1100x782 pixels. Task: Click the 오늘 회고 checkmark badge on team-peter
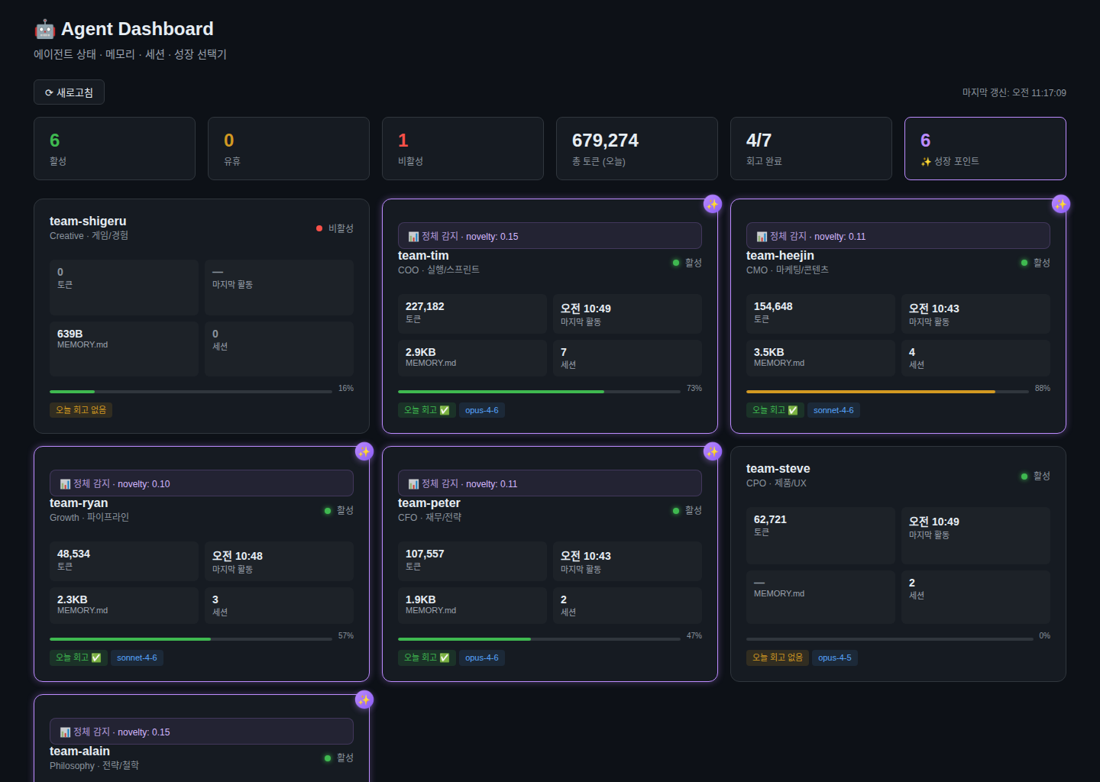pyautogui.click(x=426, y=658)
